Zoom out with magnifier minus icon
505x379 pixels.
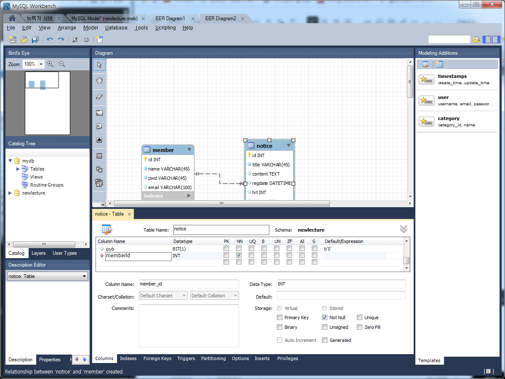[x=62, y=64]
